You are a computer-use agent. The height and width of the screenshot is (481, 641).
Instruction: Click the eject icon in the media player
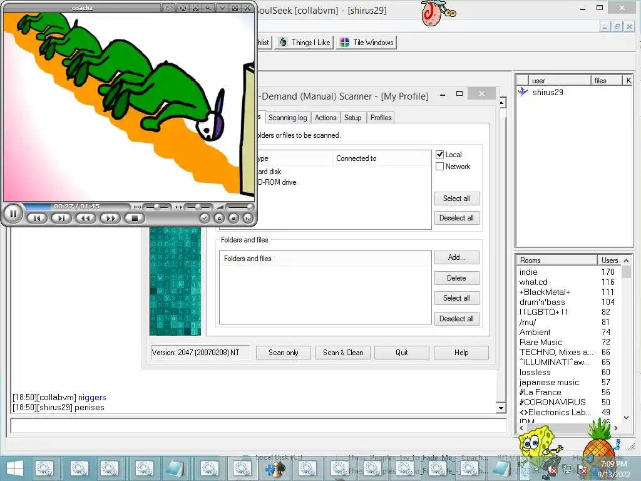click(219, 219)
